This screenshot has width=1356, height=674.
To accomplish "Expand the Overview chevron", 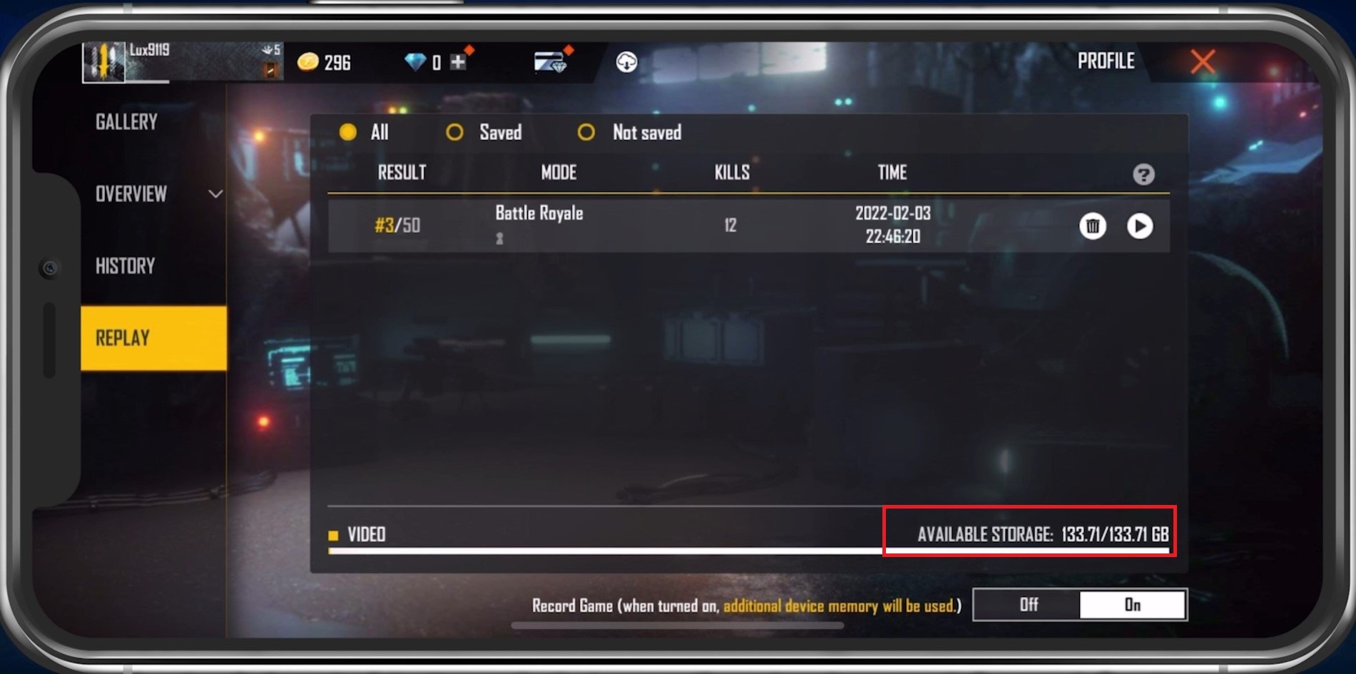I will pos(215,194).
